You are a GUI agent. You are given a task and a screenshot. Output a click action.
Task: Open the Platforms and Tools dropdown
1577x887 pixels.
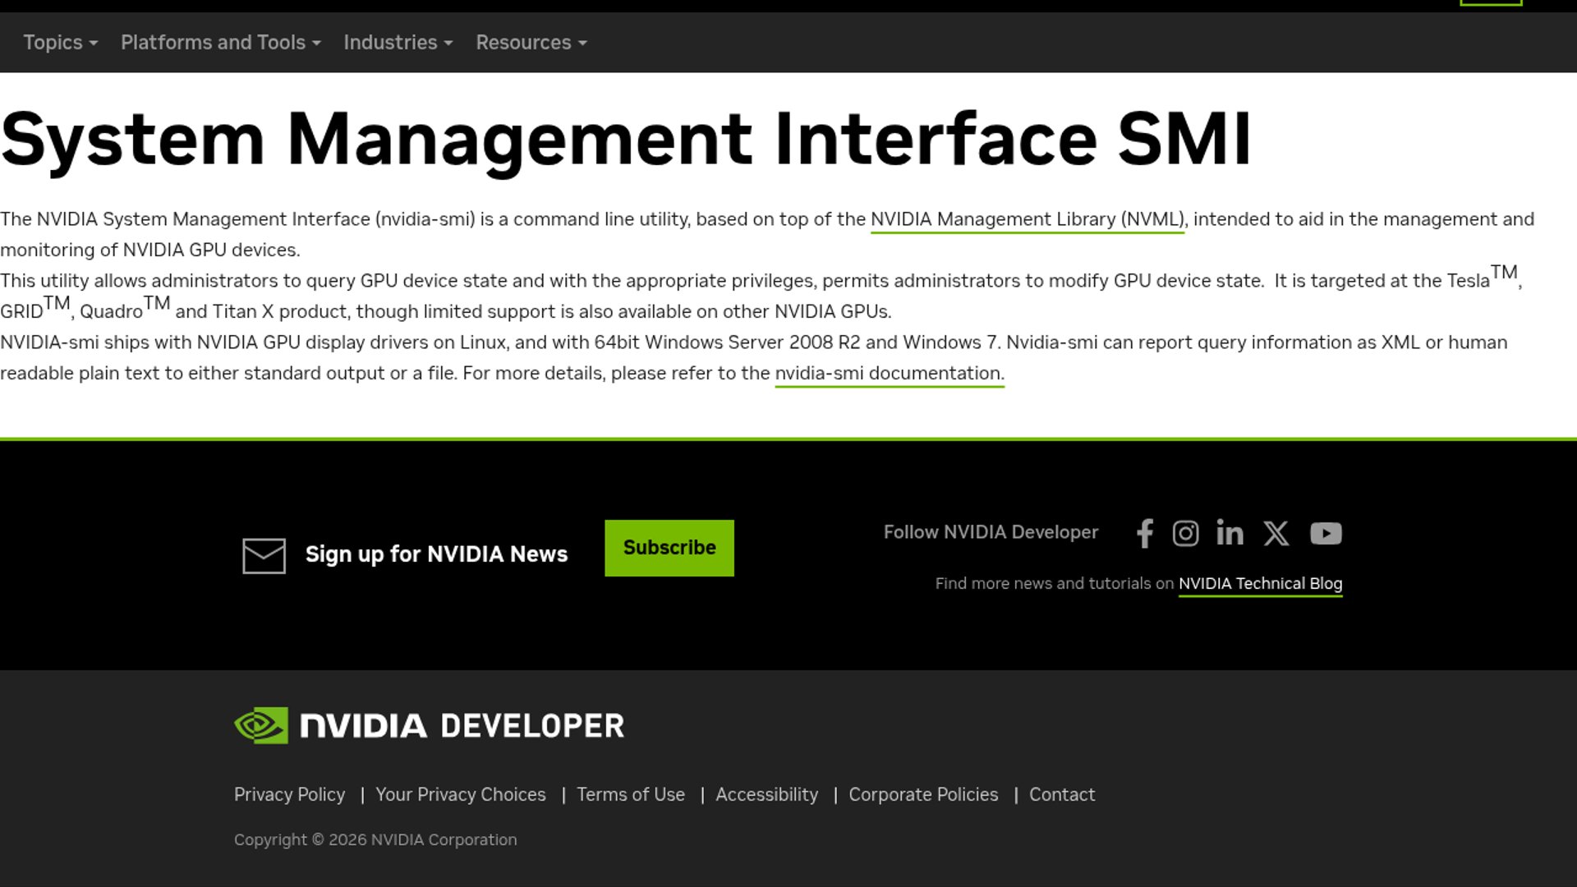coord(220,43)
